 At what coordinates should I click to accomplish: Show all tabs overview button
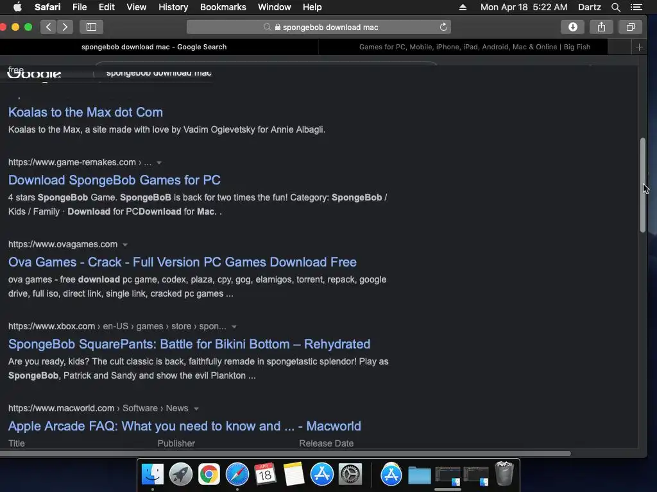pos(630,27)
